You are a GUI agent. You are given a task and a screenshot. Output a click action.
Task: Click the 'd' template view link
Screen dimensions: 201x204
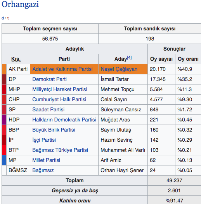3,18
